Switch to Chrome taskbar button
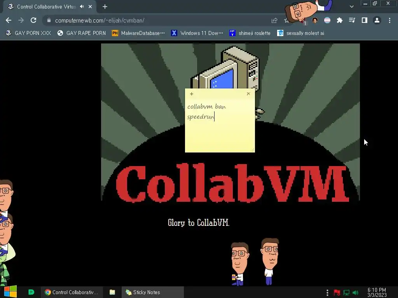The height and width of the screenshot is (298, 398). point(72,292)
